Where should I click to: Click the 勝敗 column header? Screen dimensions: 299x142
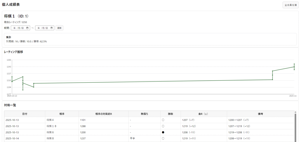(171, 114)
